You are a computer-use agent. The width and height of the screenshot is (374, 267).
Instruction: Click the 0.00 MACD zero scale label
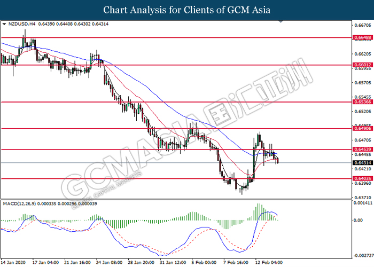[359, 220]
